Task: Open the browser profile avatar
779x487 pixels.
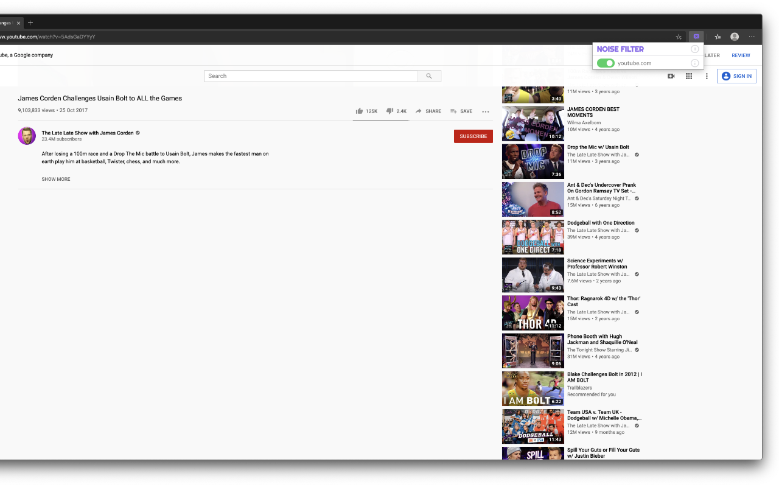Action: 735,37
